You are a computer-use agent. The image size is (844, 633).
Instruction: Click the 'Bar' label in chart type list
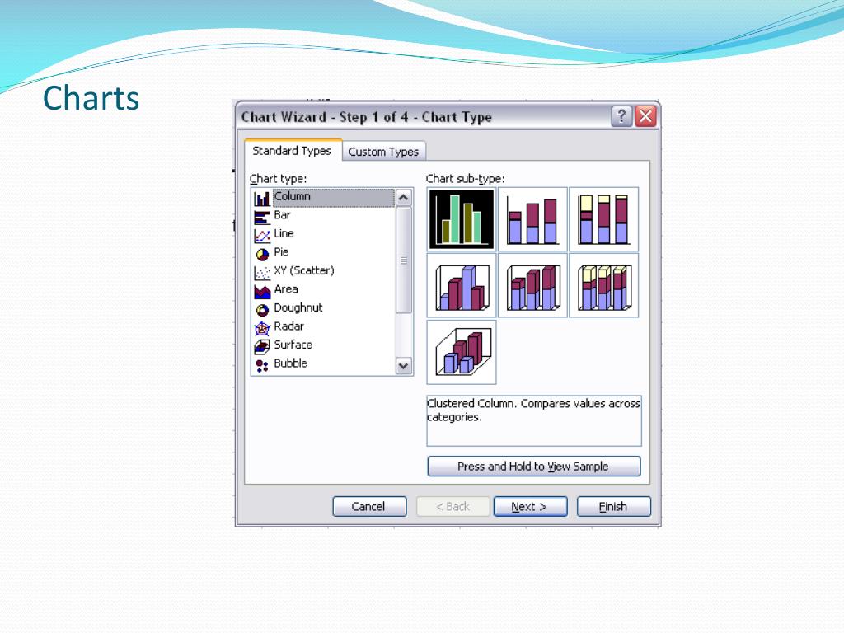pyautogui.click(x=282, y=215)
